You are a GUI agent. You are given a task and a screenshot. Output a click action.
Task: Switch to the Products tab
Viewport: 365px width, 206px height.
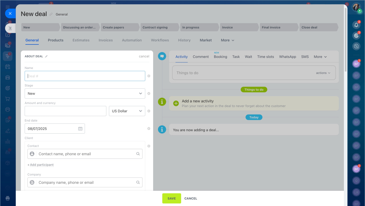click(x=56, y=40)
